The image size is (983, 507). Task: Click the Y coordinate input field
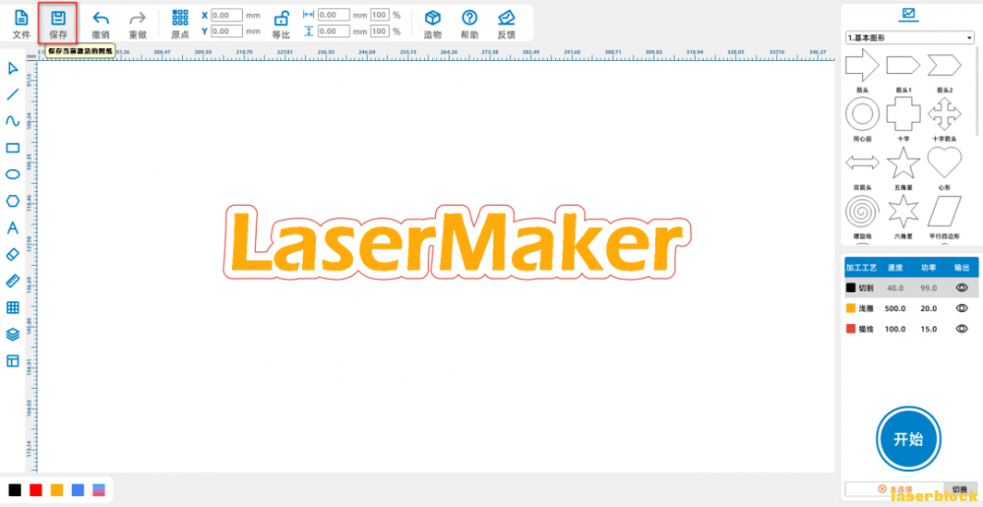click(x=227, y=31)
